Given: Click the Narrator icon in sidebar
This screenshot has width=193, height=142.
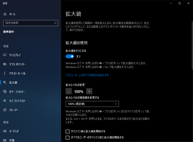Looking at the screenshot, I should click(5, 110).
